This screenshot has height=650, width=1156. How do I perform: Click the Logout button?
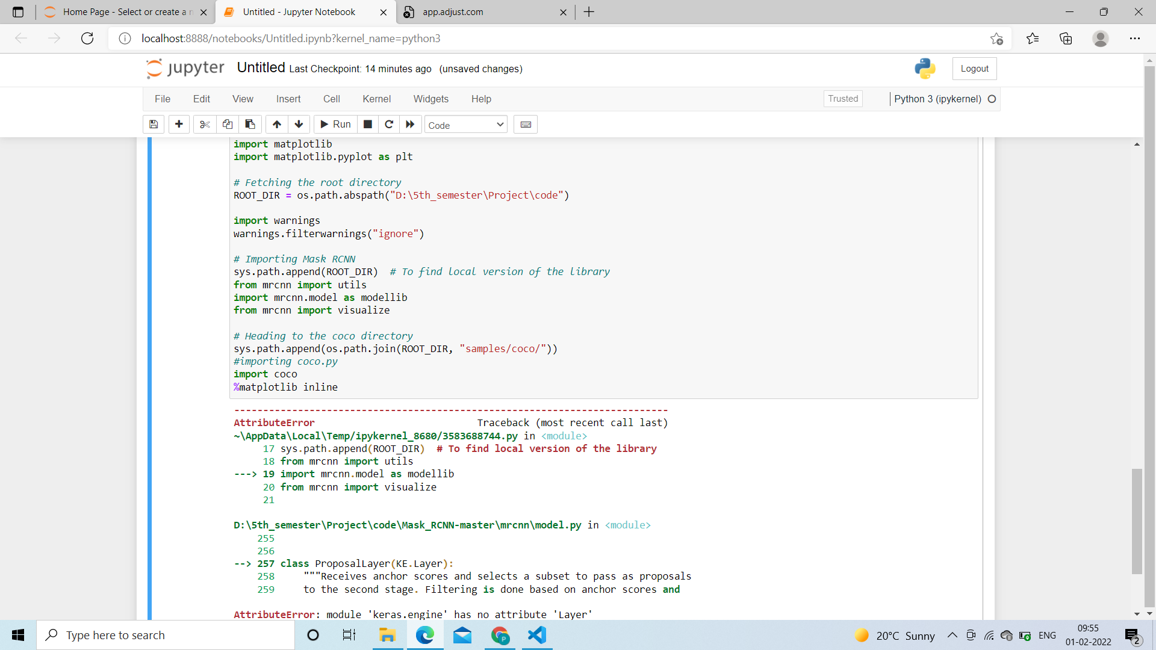pos(974,69)
